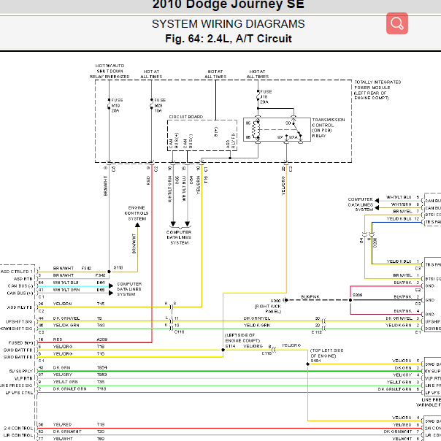
Task: Select the 'FUSED B(+)' pin label
Action: pos(21,343)
